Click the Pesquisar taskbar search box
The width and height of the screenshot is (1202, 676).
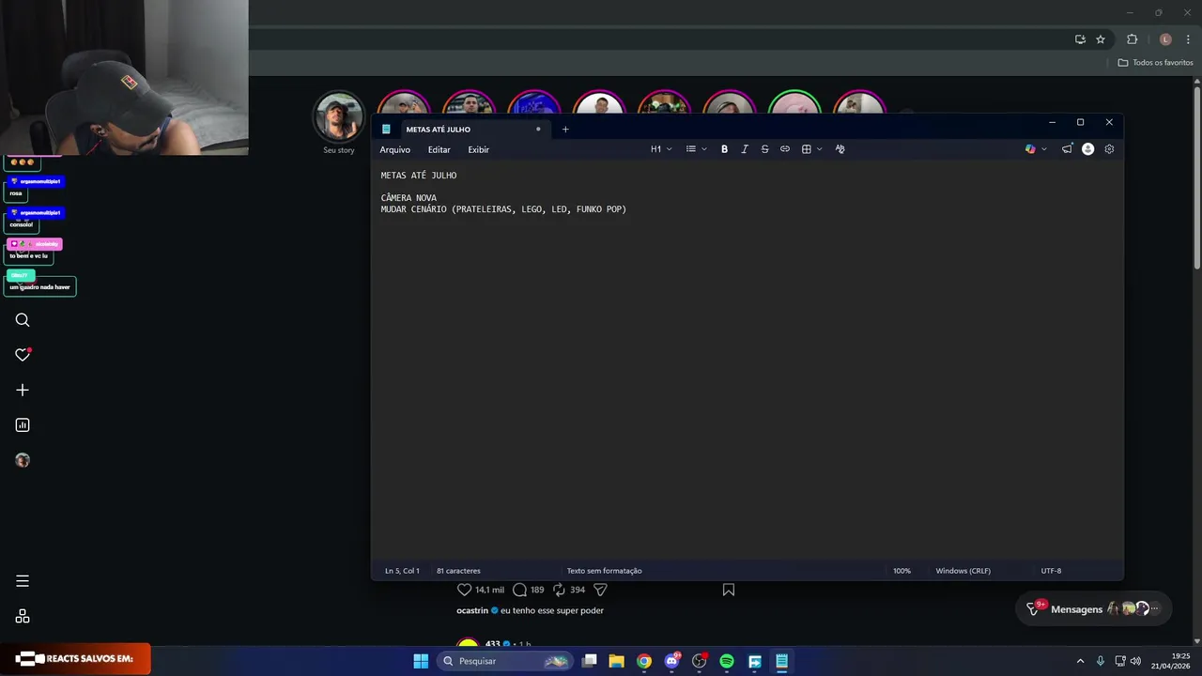coord(506,661)
